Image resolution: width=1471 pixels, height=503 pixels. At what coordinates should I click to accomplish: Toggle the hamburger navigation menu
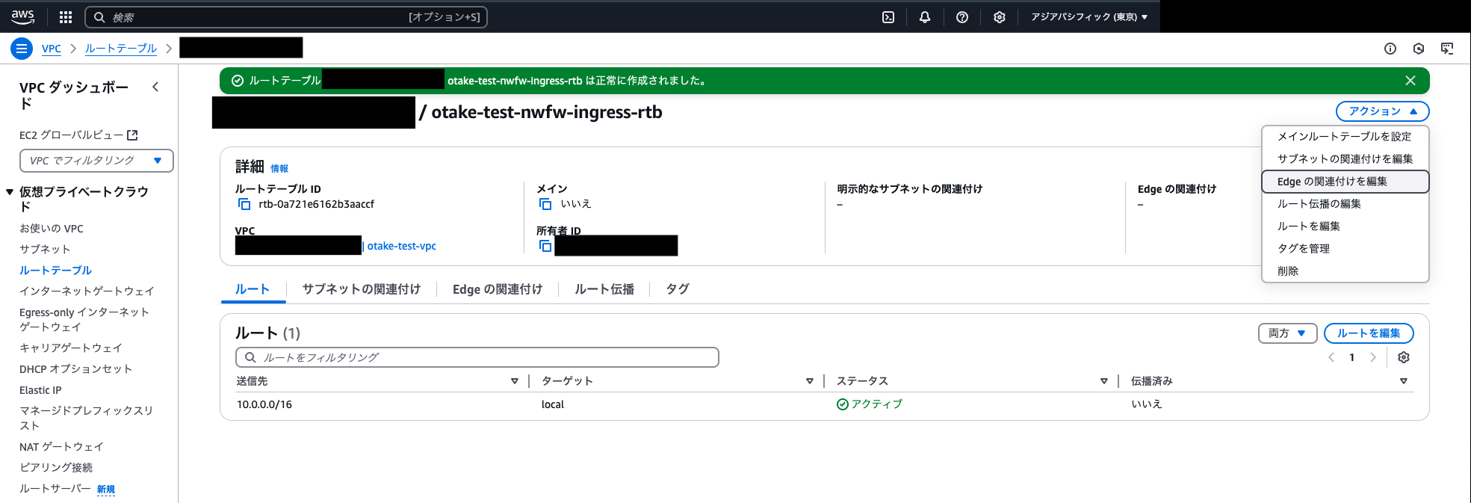(22, 49)
